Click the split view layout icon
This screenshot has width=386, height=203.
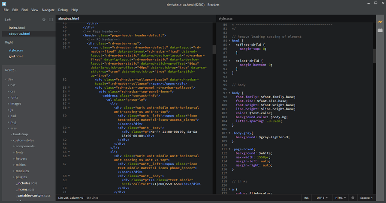click(51, 20)
